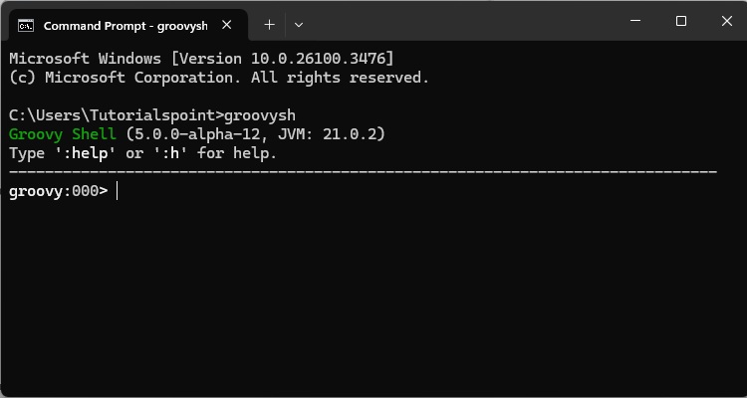
Task: Click the Command Prompt icon in the tab
Action: 27,25
